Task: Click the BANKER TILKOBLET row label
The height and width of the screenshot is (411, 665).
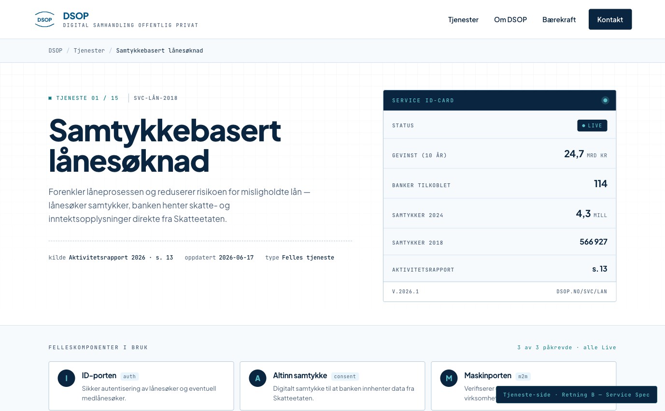Action: coord(421,185)
